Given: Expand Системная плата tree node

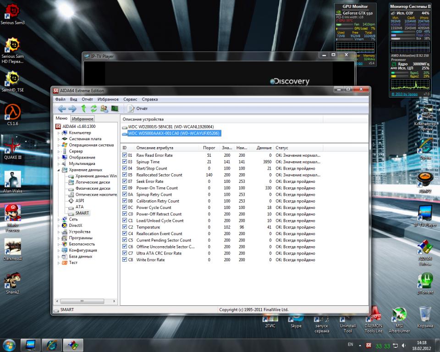Looking at the screenshot, I should (59, 139).
